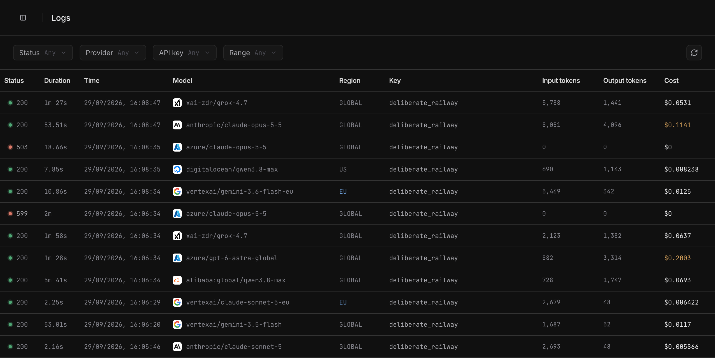Click the Model column header
This screenshot has height=358, width=715.
click(182, 81)
